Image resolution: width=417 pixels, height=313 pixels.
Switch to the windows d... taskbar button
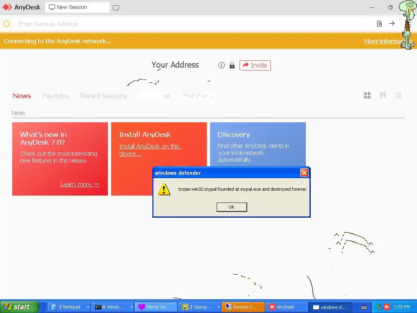click(x=330, y=307)
